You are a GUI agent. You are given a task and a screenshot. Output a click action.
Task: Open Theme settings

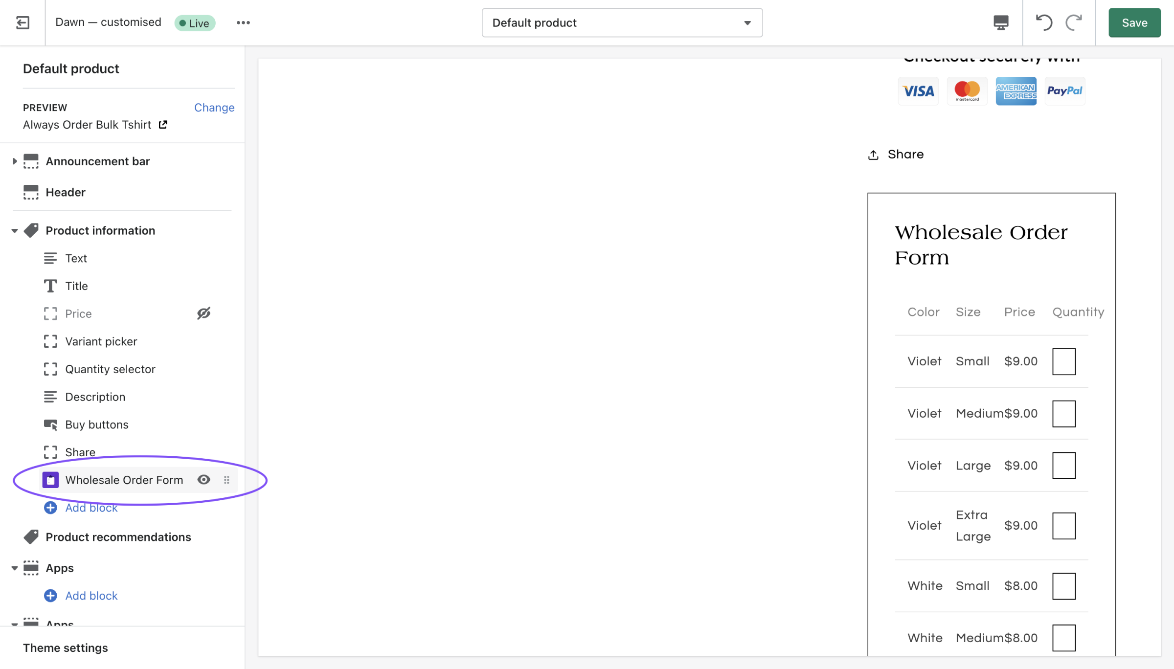click(66, 647)
